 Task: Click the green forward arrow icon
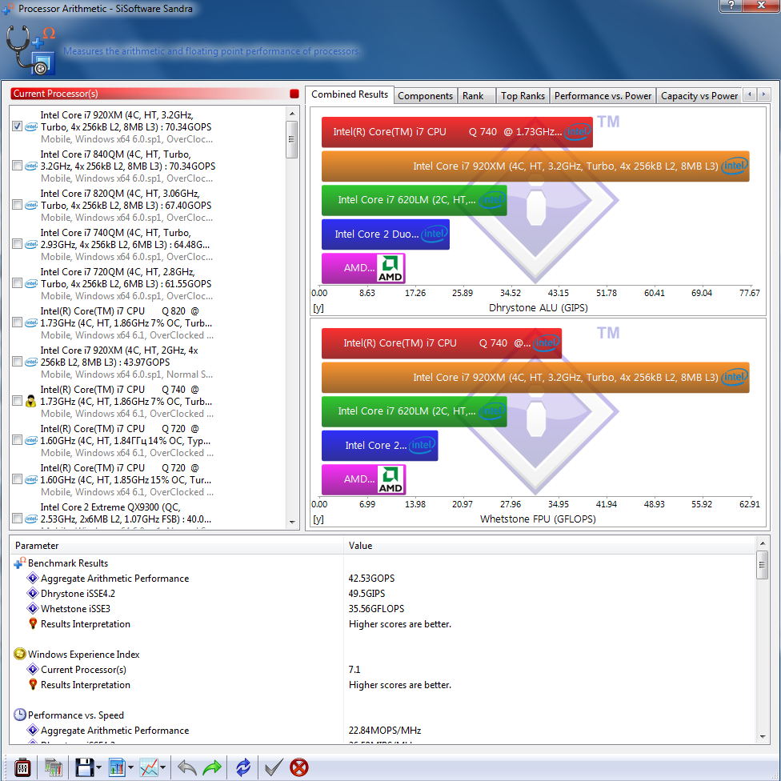point(212,767)
